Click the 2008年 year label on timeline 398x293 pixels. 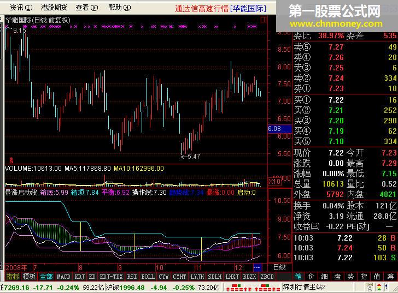(16, 267)
